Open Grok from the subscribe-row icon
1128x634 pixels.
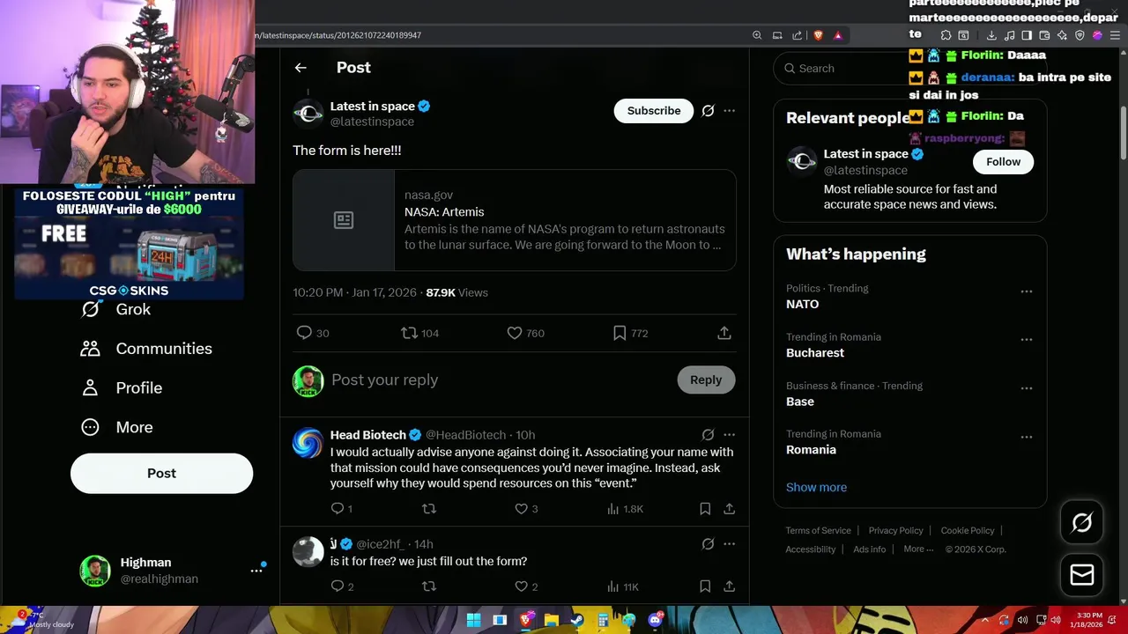[708, 111]
